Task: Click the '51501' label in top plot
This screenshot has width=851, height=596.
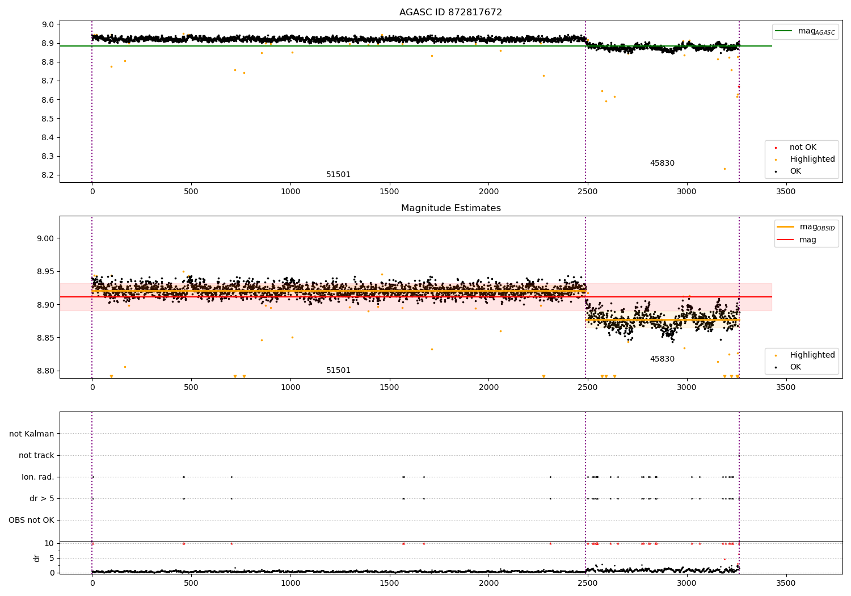Action: click(338, 174)
